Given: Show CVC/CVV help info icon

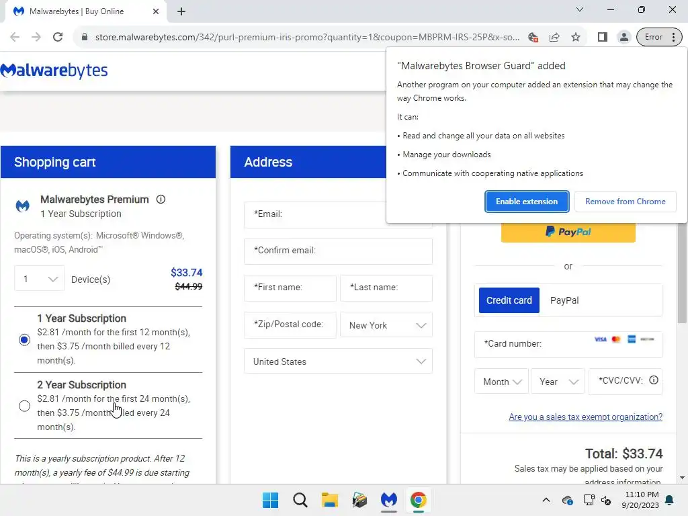Looking at the screenshot, I should click(x=653, y=380).
